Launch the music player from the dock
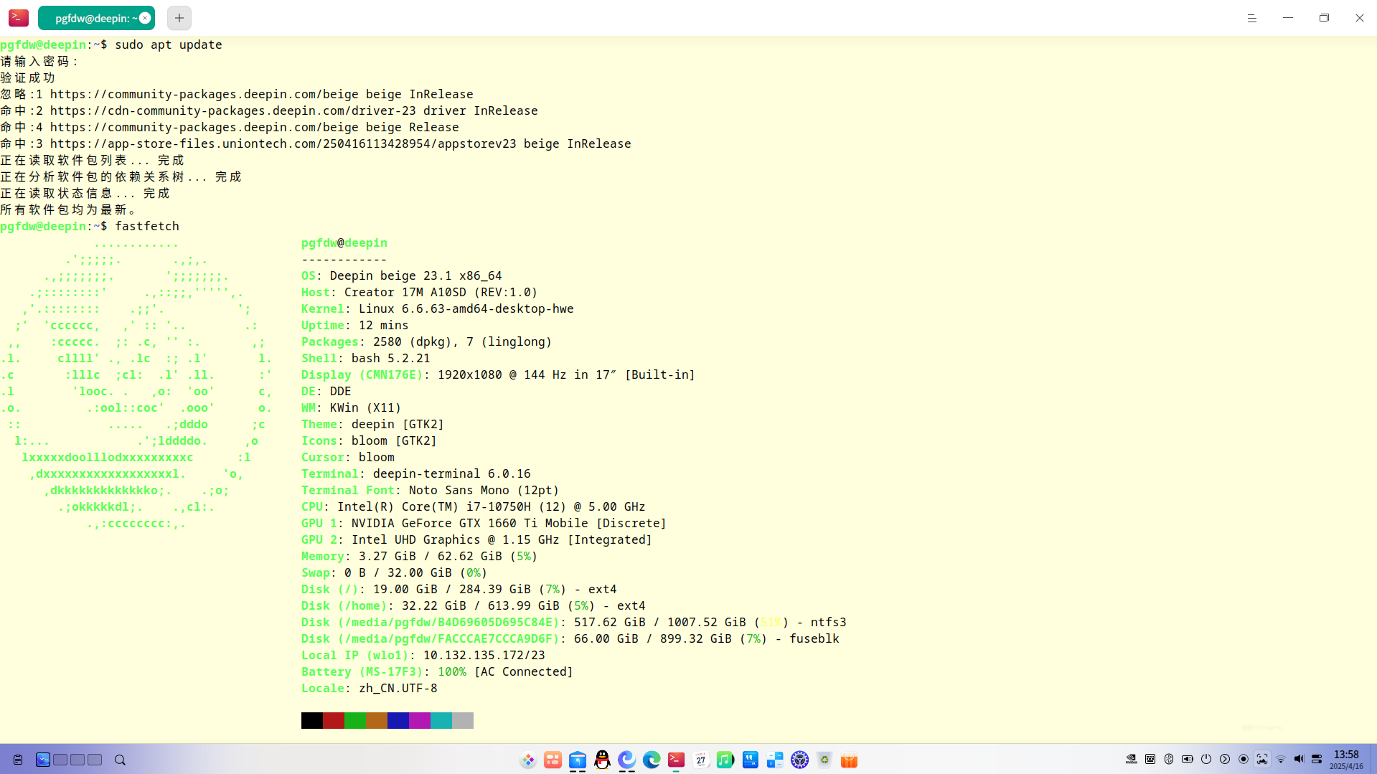The height and width of the screenshot is (774, 1377). click(x=725, y=760)
